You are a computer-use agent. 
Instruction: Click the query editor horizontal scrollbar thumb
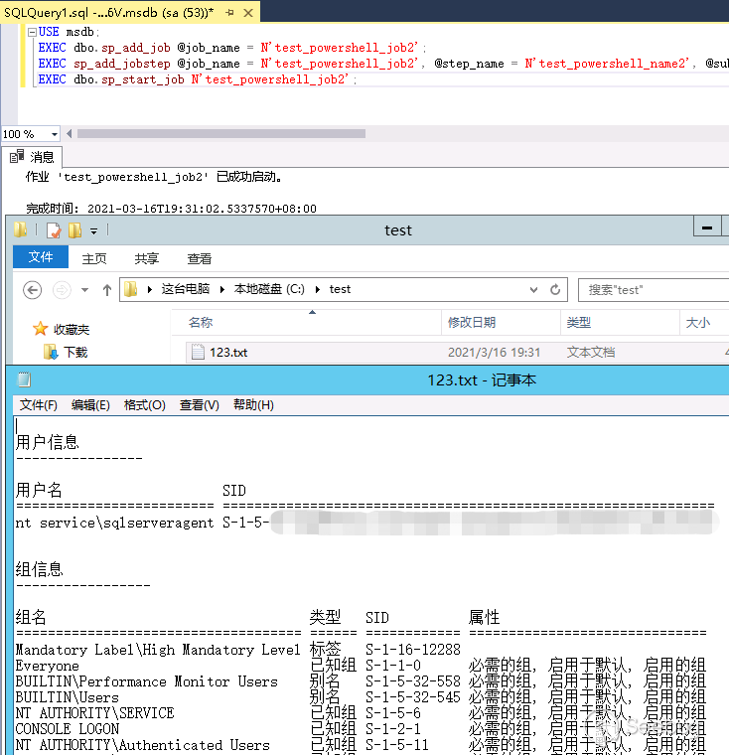coord(221,133)
